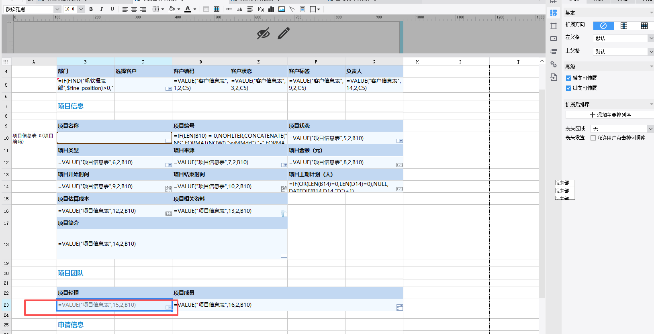The height and width of the screenshot is (334, 654).
Task: Uncheck the 纵向可伸展 checkbox
Action: (x=568, y=88)
